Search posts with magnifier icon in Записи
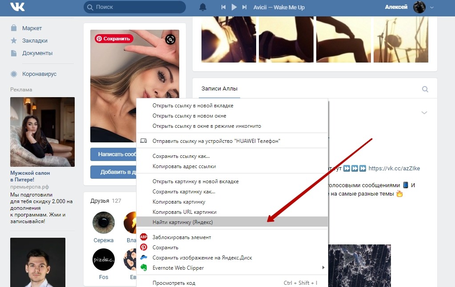This screenshot has height=287, width=455. [x=425, y=89]
